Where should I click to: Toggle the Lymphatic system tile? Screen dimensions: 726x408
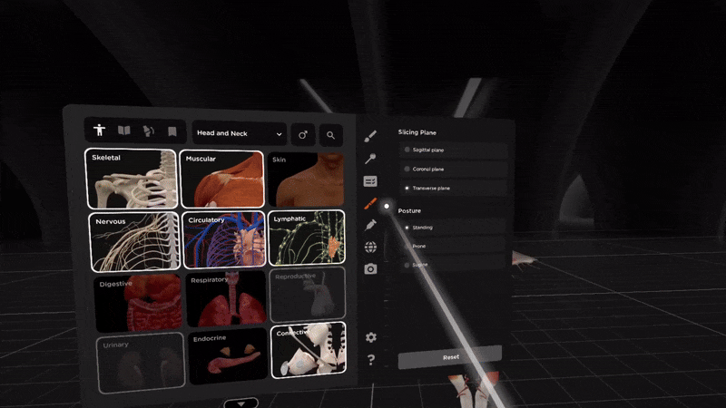(307, 238)
